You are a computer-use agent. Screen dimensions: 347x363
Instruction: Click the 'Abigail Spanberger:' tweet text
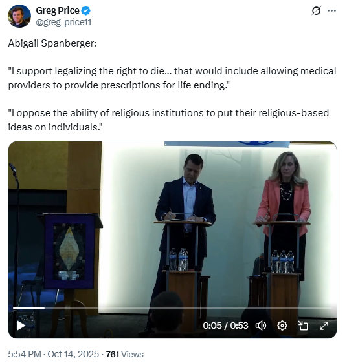(52, 43)
